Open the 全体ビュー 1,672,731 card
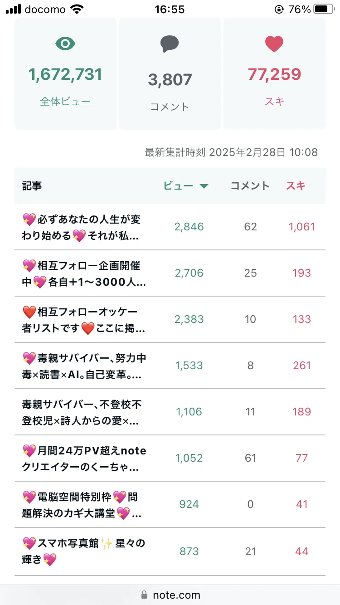The image size is (340, 605). click(x=66, y=74)
